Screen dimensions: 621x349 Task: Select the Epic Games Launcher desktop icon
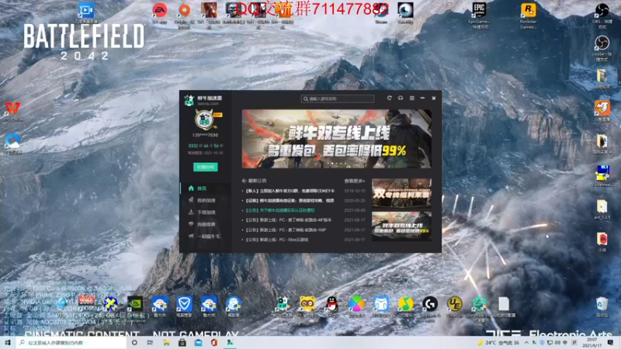479,15
